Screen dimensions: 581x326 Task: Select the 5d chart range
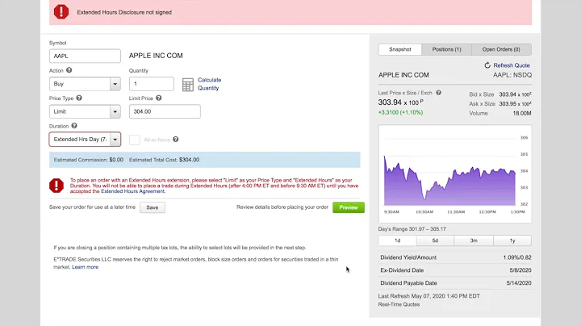coord(435,240)
